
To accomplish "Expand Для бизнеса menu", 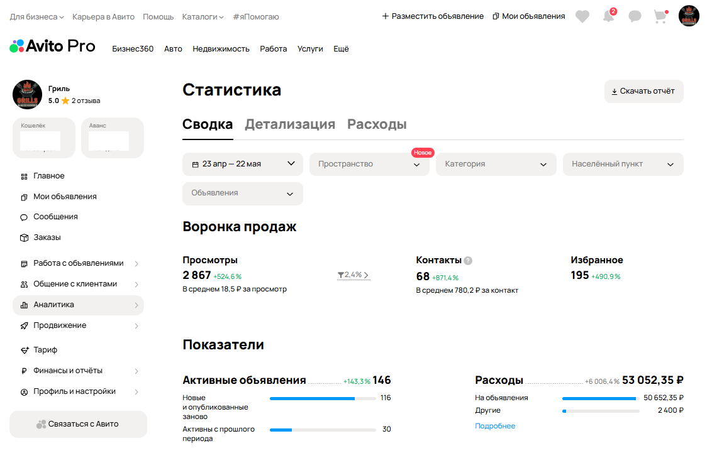I will click(x=36, y=17).
